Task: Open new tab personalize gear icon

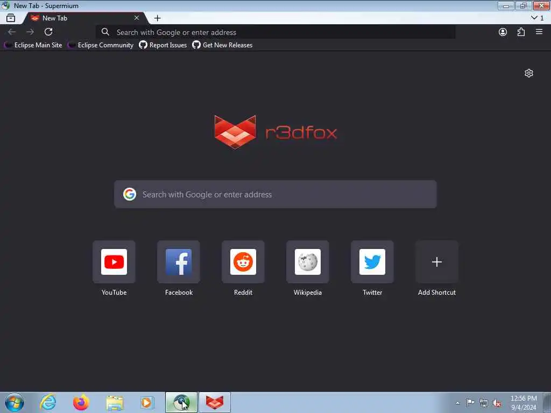Action: (529, 73)
